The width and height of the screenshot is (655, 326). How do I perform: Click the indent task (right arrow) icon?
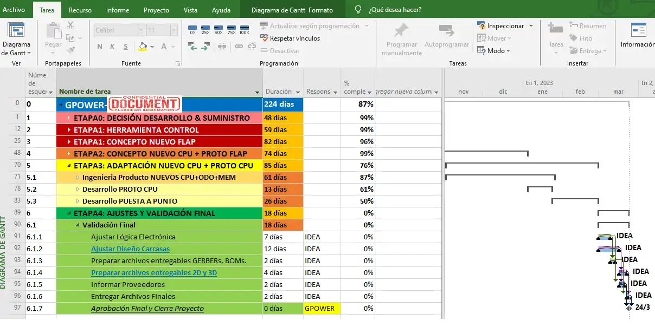(x=206, y=47)
